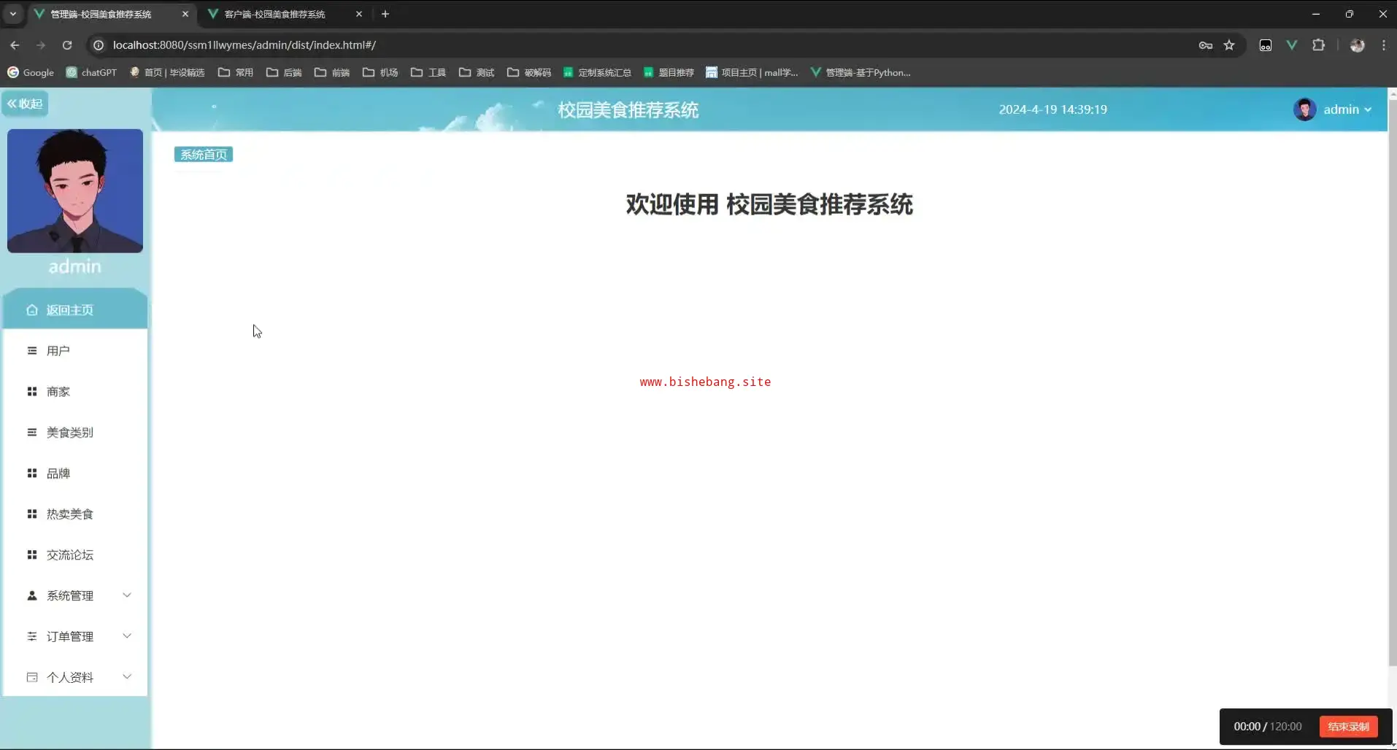Open the 交流论坛 menu item

coord(75,555)
